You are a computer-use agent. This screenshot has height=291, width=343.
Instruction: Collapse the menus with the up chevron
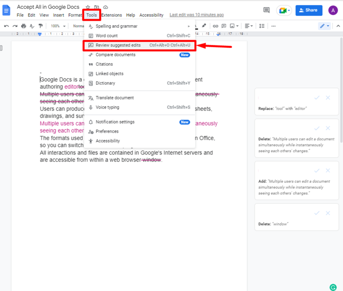338,26
